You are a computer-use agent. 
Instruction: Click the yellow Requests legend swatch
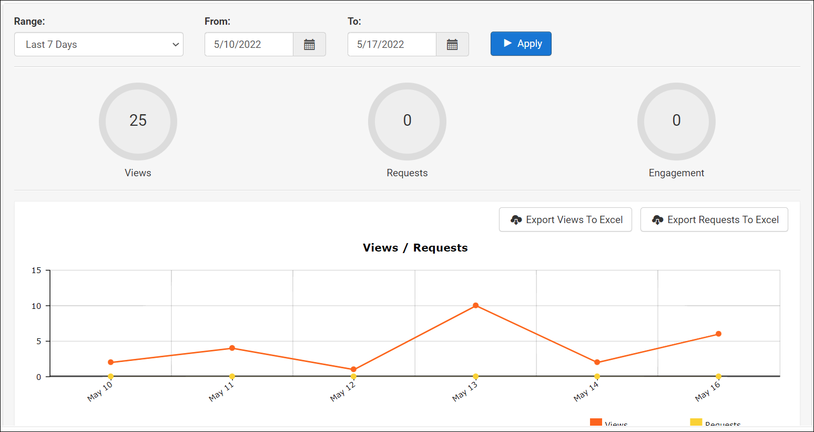pyautogui.click(x=696, y=423)
